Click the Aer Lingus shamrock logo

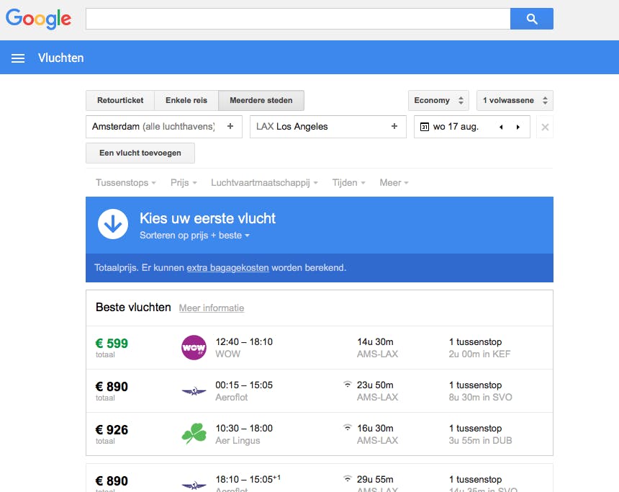pos(194,434)
